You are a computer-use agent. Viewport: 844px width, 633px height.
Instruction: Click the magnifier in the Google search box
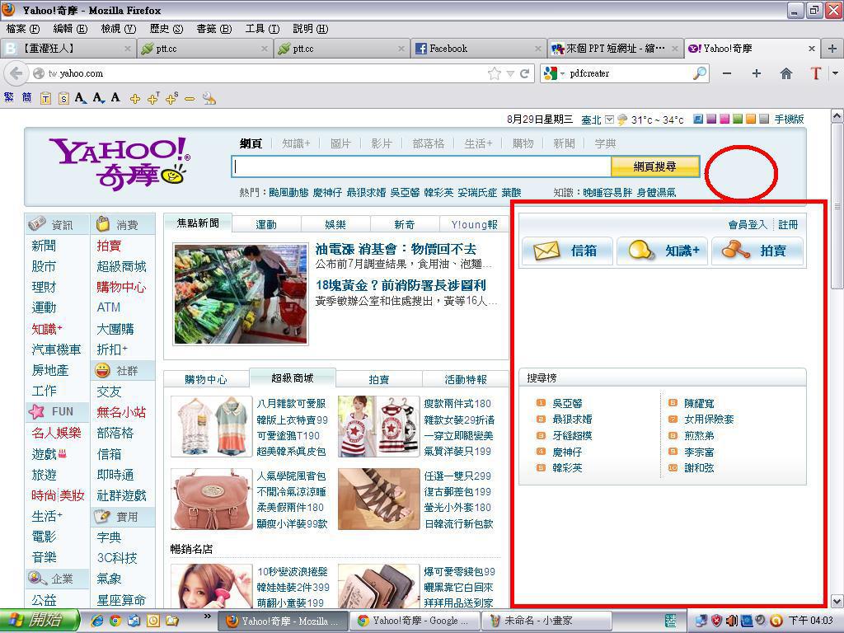coord(699,73)
